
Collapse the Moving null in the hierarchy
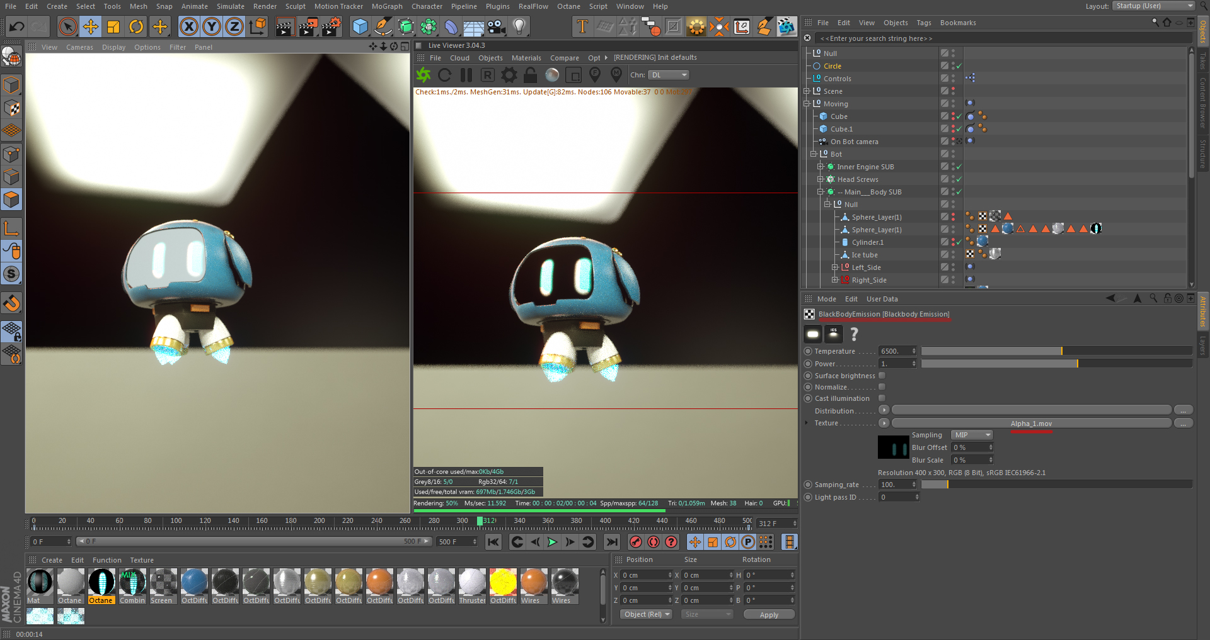807,104
